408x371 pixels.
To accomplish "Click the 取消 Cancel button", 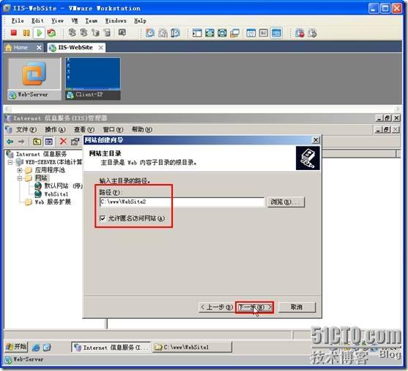I will tap(297, 307).
